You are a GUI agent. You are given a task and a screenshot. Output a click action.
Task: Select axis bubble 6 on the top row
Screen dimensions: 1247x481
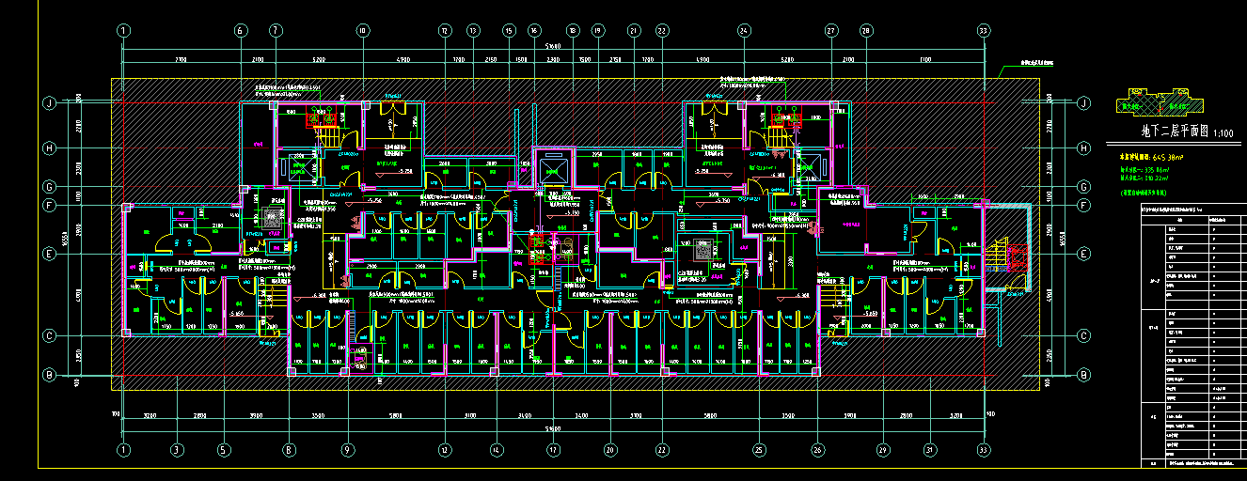click(240, 31)
